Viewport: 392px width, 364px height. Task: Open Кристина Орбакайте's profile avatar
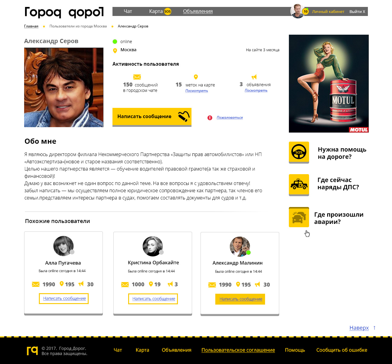click(153, 246)
